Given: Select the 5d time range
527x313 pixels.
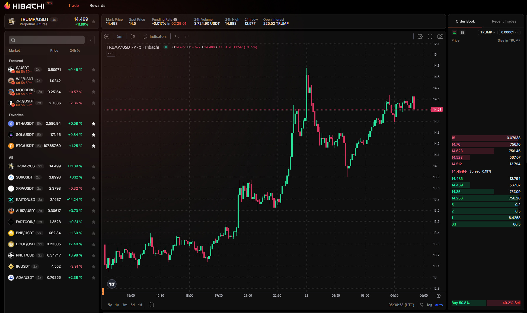Looking at the screenshot, I should click(133, 305).
